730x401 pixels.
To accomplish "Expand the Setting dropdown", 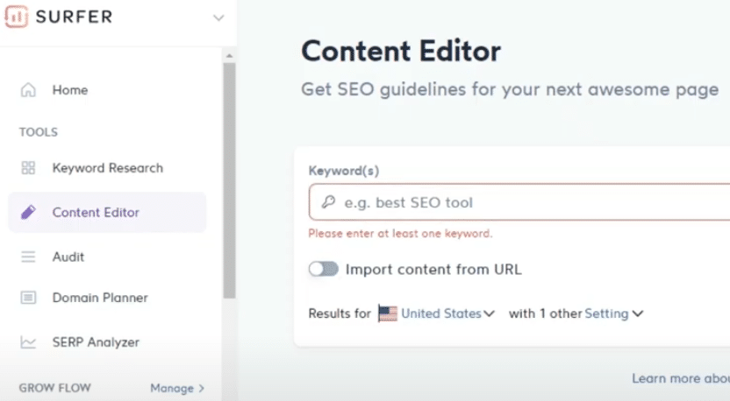I will click(613, 313).
